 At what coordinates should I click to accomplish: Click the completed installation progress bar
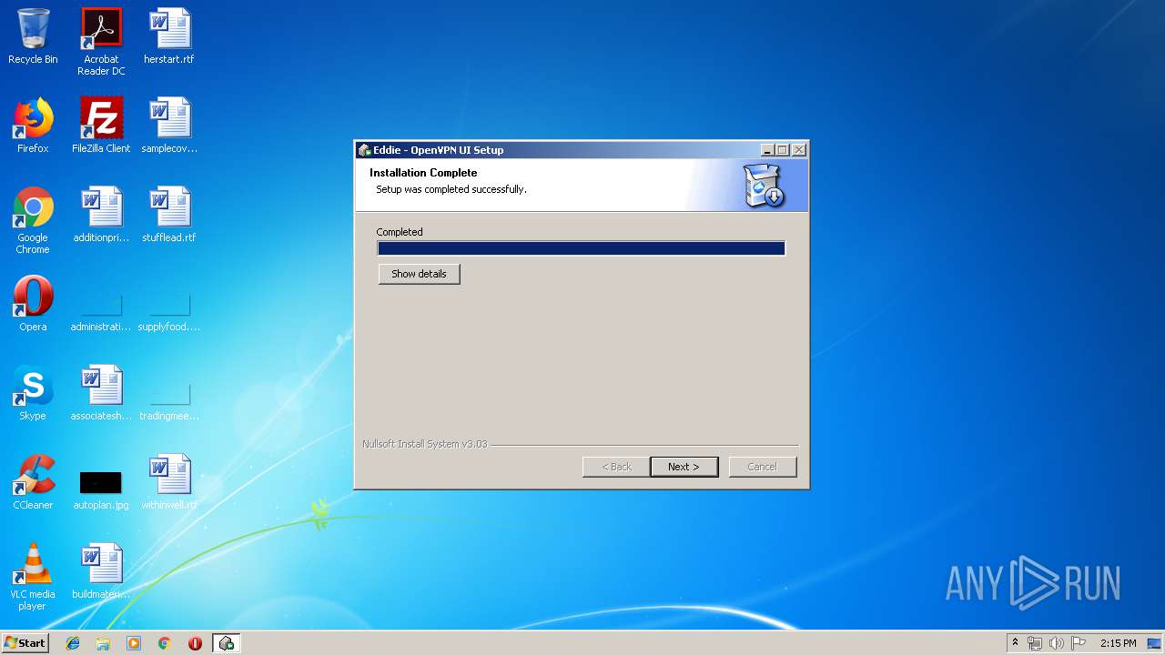pos(581,248)
